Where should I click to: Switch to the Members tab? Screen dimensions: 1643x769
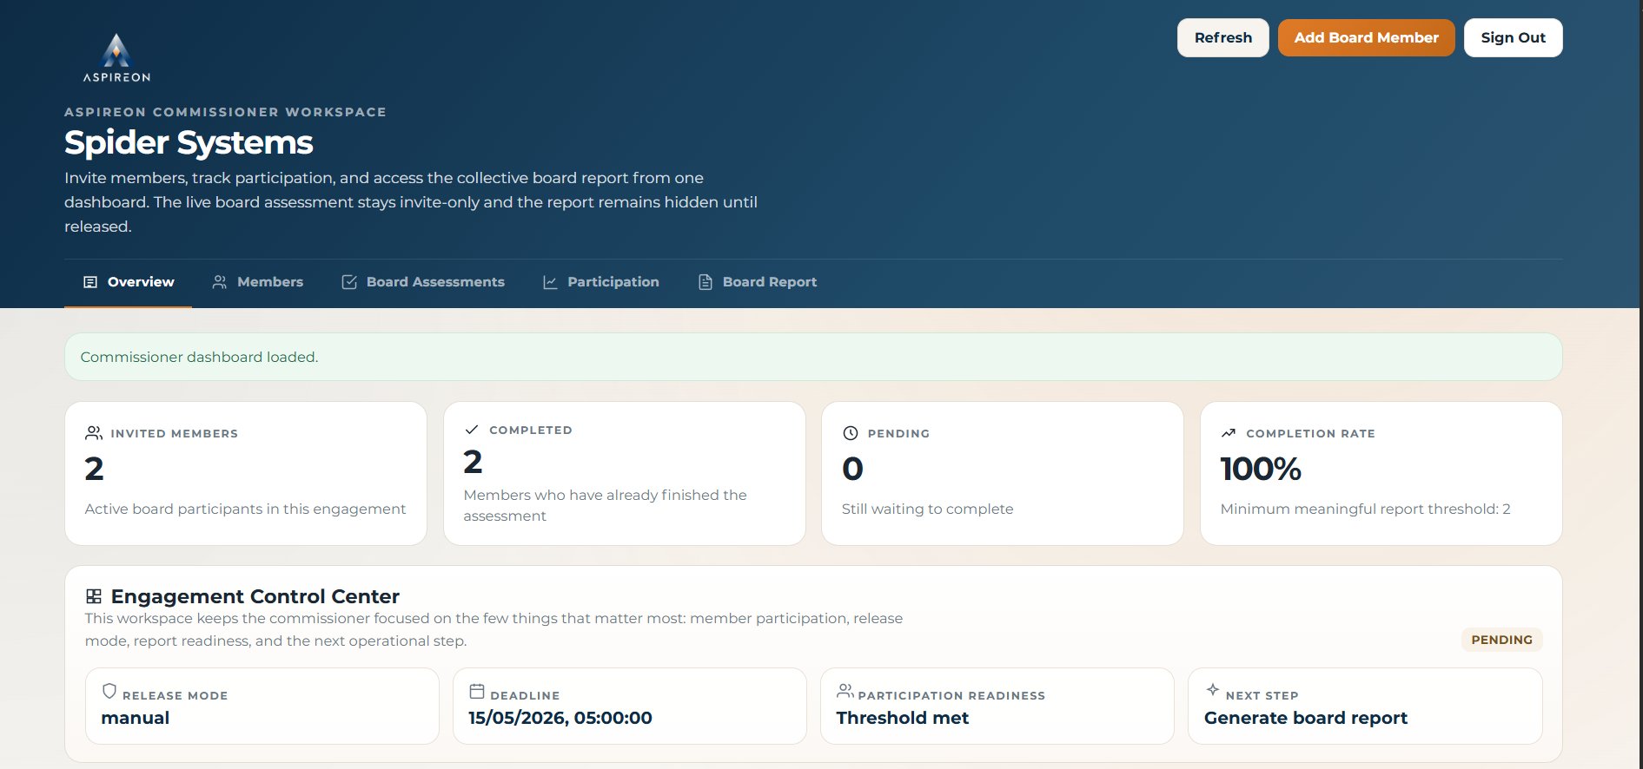click(x=258, y=282)
